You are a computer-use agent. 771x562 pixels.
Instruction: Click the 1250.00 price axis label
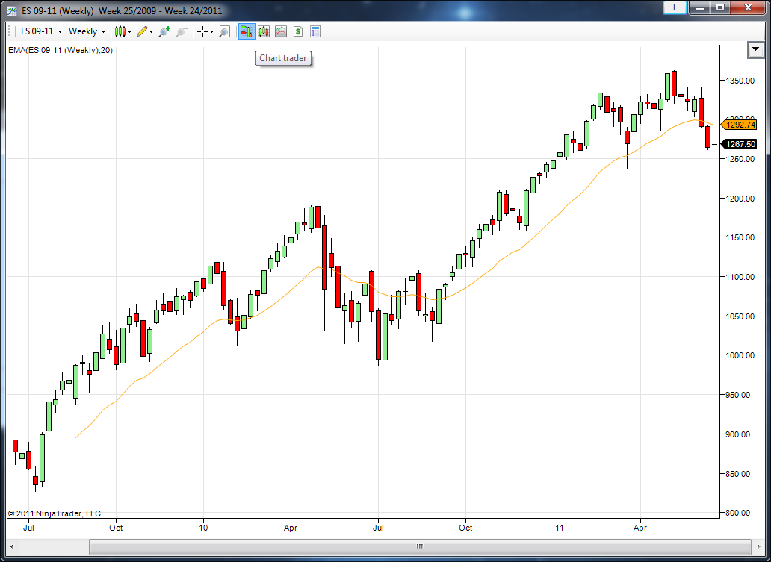(740, 159)
